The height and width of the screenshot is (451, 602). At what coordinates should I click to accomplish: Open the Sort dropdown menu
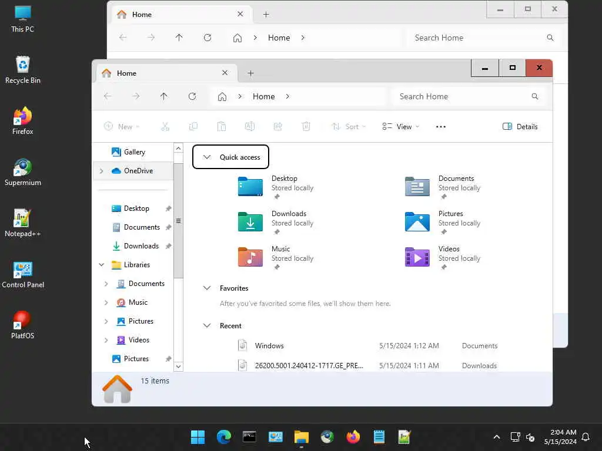(x=349, y=127)
